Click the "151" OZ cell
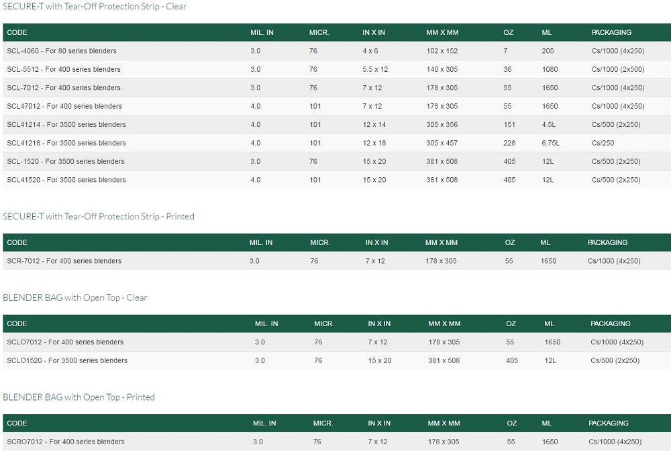Viewport: 671px width, 453px height. click(x=509, y=125)
